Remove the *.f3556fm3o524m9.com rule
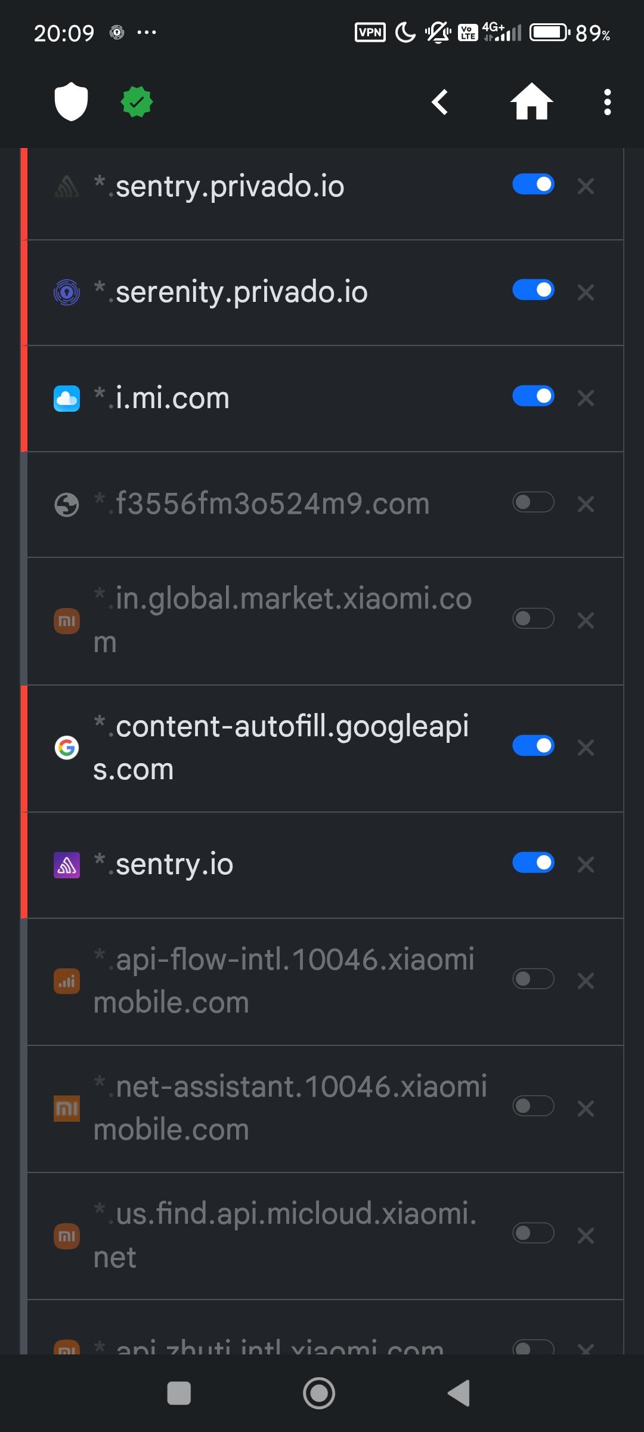This screenshot has height=1432, width=644. (586, 504)
